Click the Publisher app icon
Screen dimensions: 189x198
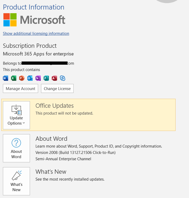tap(46, 78)
